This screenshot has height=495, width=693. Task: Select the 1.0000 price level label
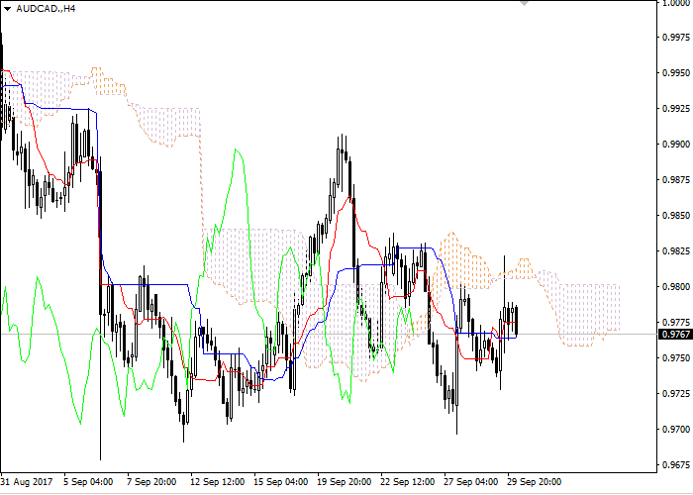tap(676, 3)
